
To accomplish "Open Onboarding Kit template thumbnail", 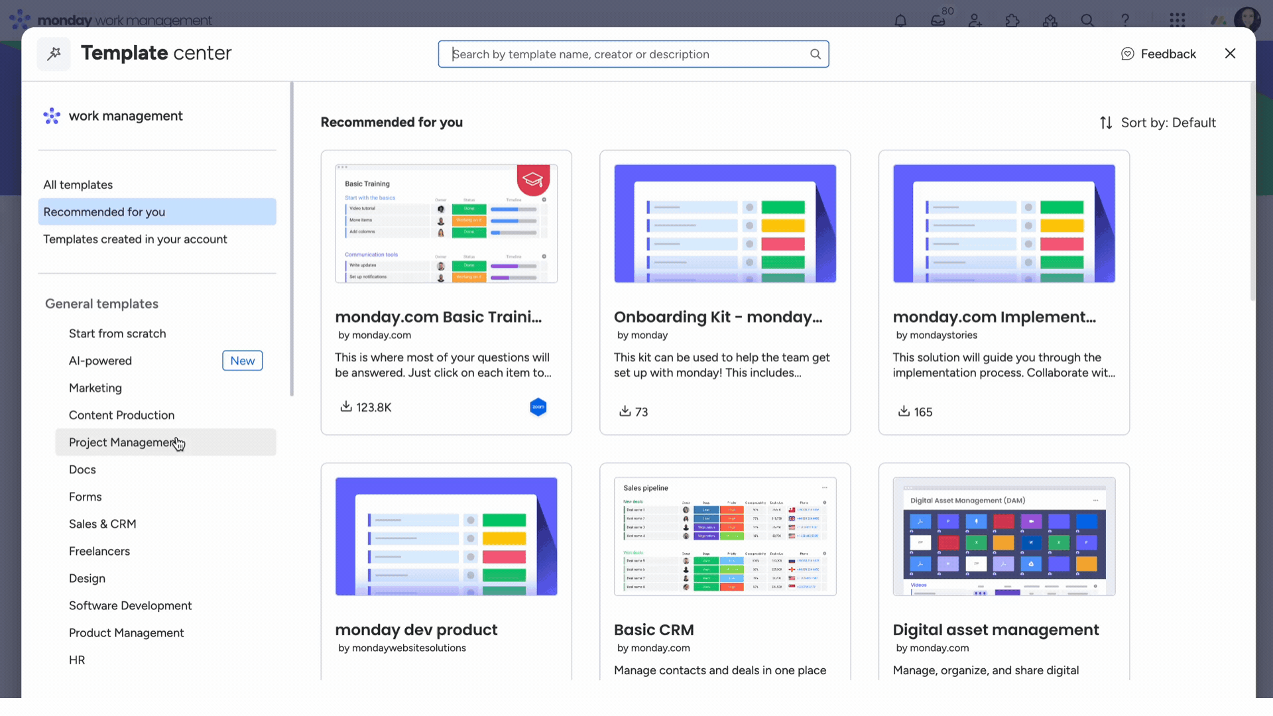I will (x=725, y=224).
